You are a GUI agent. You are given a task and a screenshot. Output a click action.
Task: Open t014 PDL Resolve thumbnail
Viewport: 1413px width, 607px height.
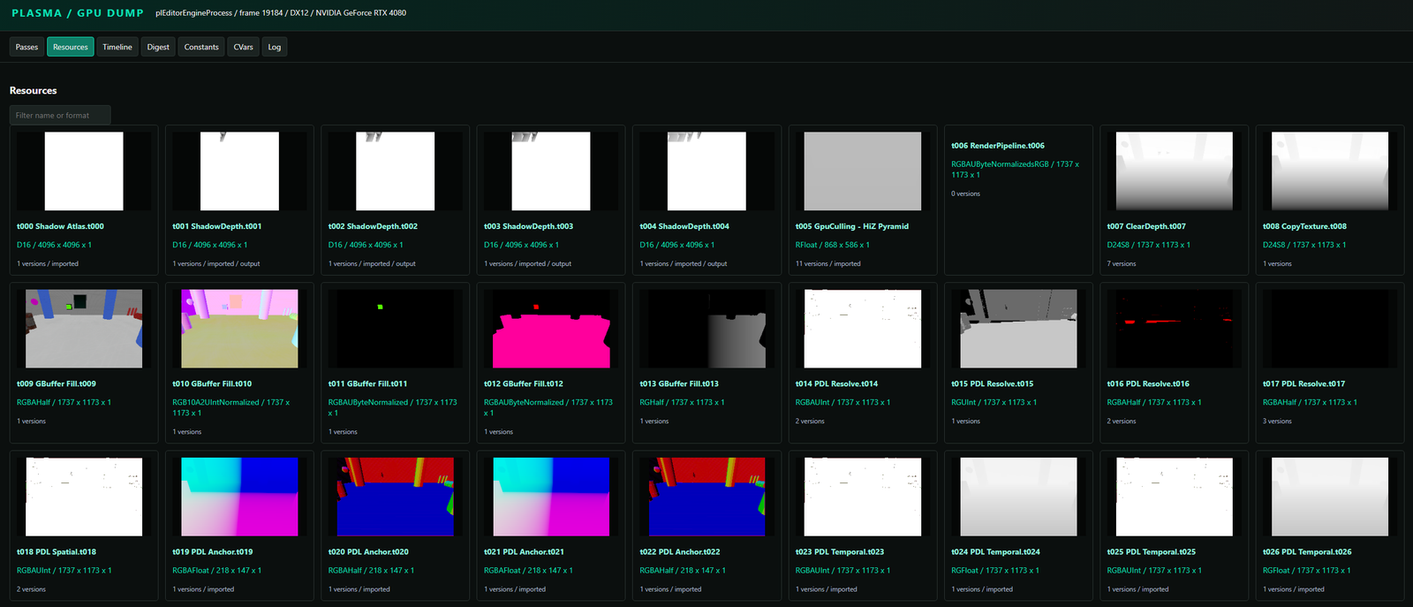point(863,329)
